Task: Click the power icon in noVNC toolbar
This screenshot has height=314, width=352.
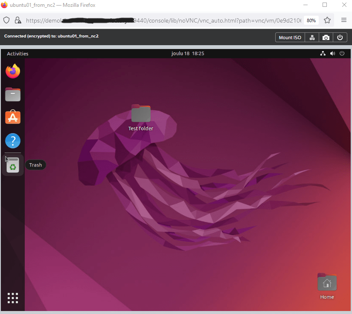Action: (340, 37)
